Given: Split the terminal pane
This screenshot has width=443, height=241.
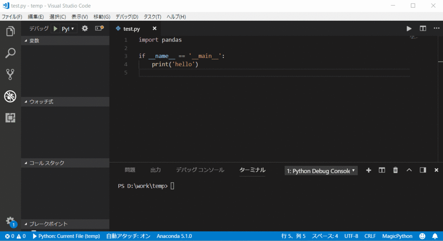Looking at the screenshot, I should click(x=382, y=170).
